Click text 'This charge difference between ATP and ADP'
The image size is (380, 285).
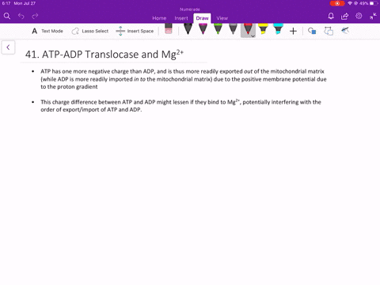point(97,102)
